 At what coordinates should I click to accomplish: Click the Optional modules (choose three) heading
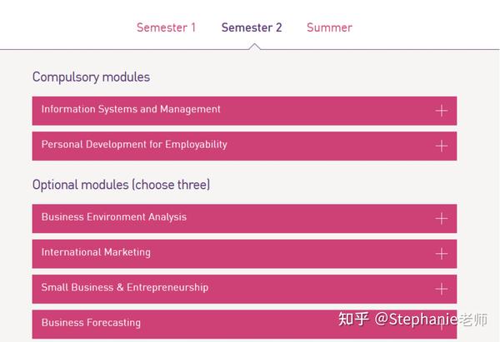pyautogui.click(x=121, y=185)
